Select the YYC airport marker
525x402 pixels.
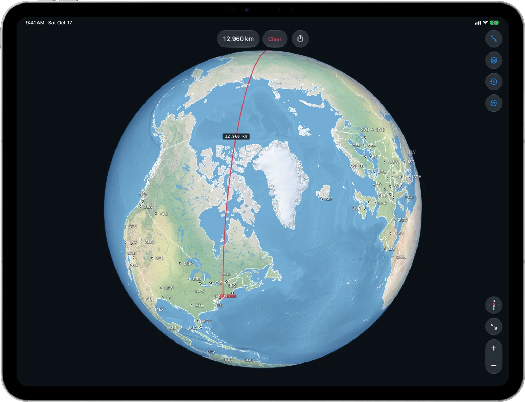(156, 213)
